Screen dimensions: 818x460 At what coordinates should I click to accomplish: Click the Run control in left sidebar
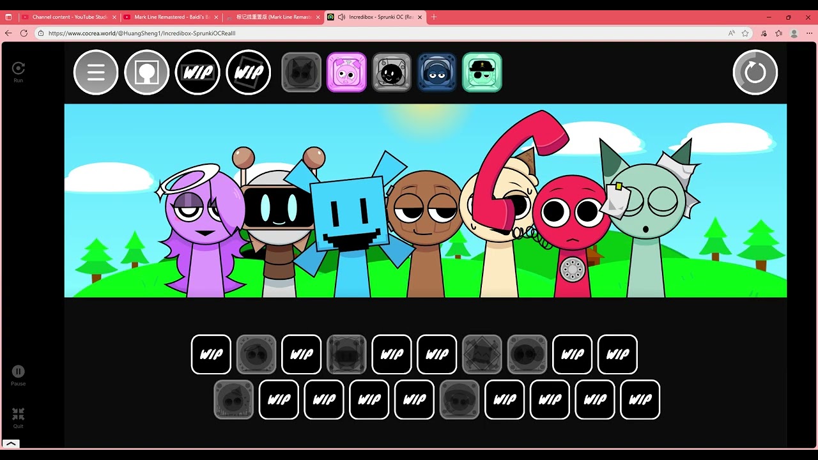pos(19,72)
